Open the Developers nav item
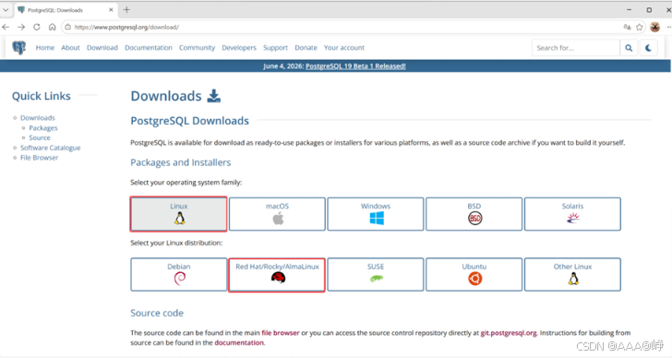 (x=239, y=48)
